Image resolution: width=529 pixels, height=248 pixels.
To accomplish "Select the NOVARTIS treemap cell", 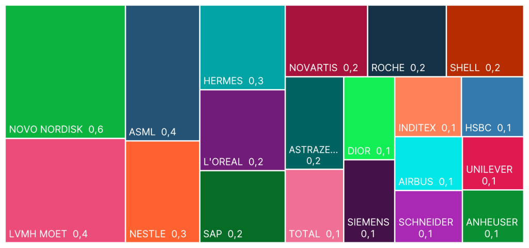I will tap(326, 41).
